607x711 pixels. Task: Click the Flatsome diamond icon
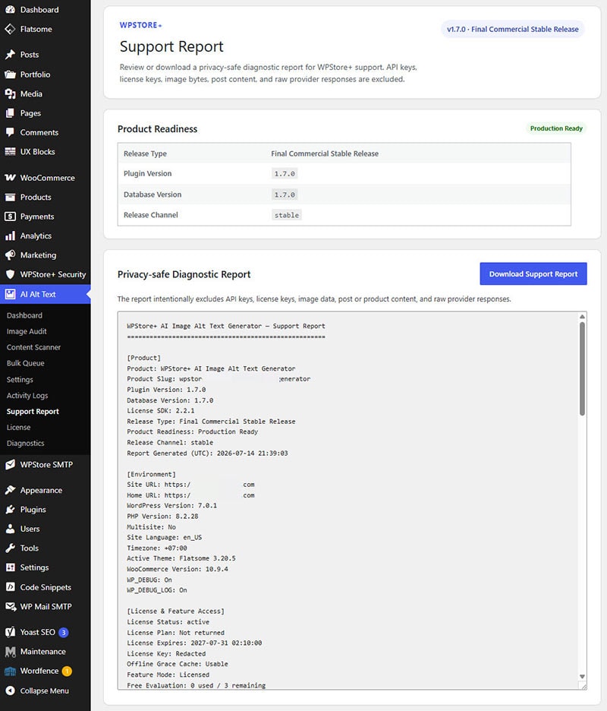tap(10, 29)
